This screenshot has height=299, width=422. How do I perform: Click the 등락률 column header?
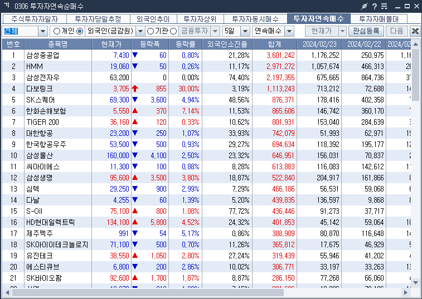pyautogui.click(x=186, y=44)
